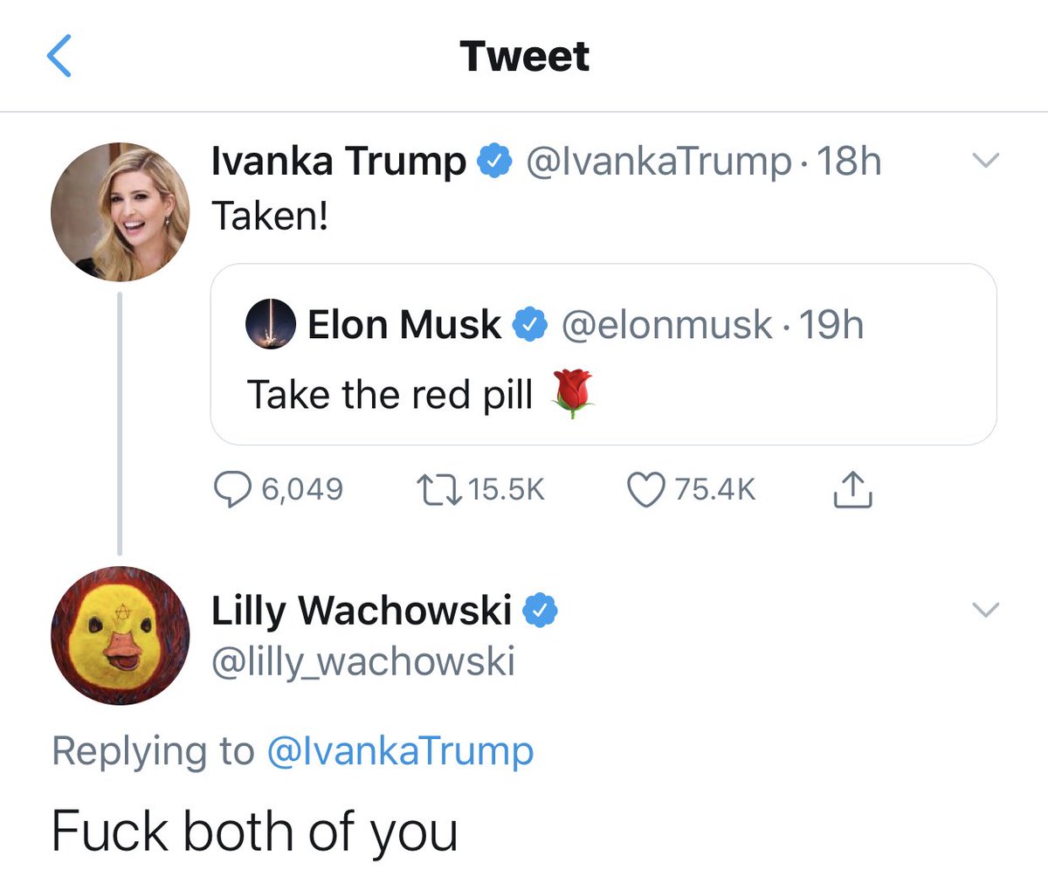The image size is (1048, 891).
Task: Like the tweet with the 75.4K heart
Action: (646, 489)
